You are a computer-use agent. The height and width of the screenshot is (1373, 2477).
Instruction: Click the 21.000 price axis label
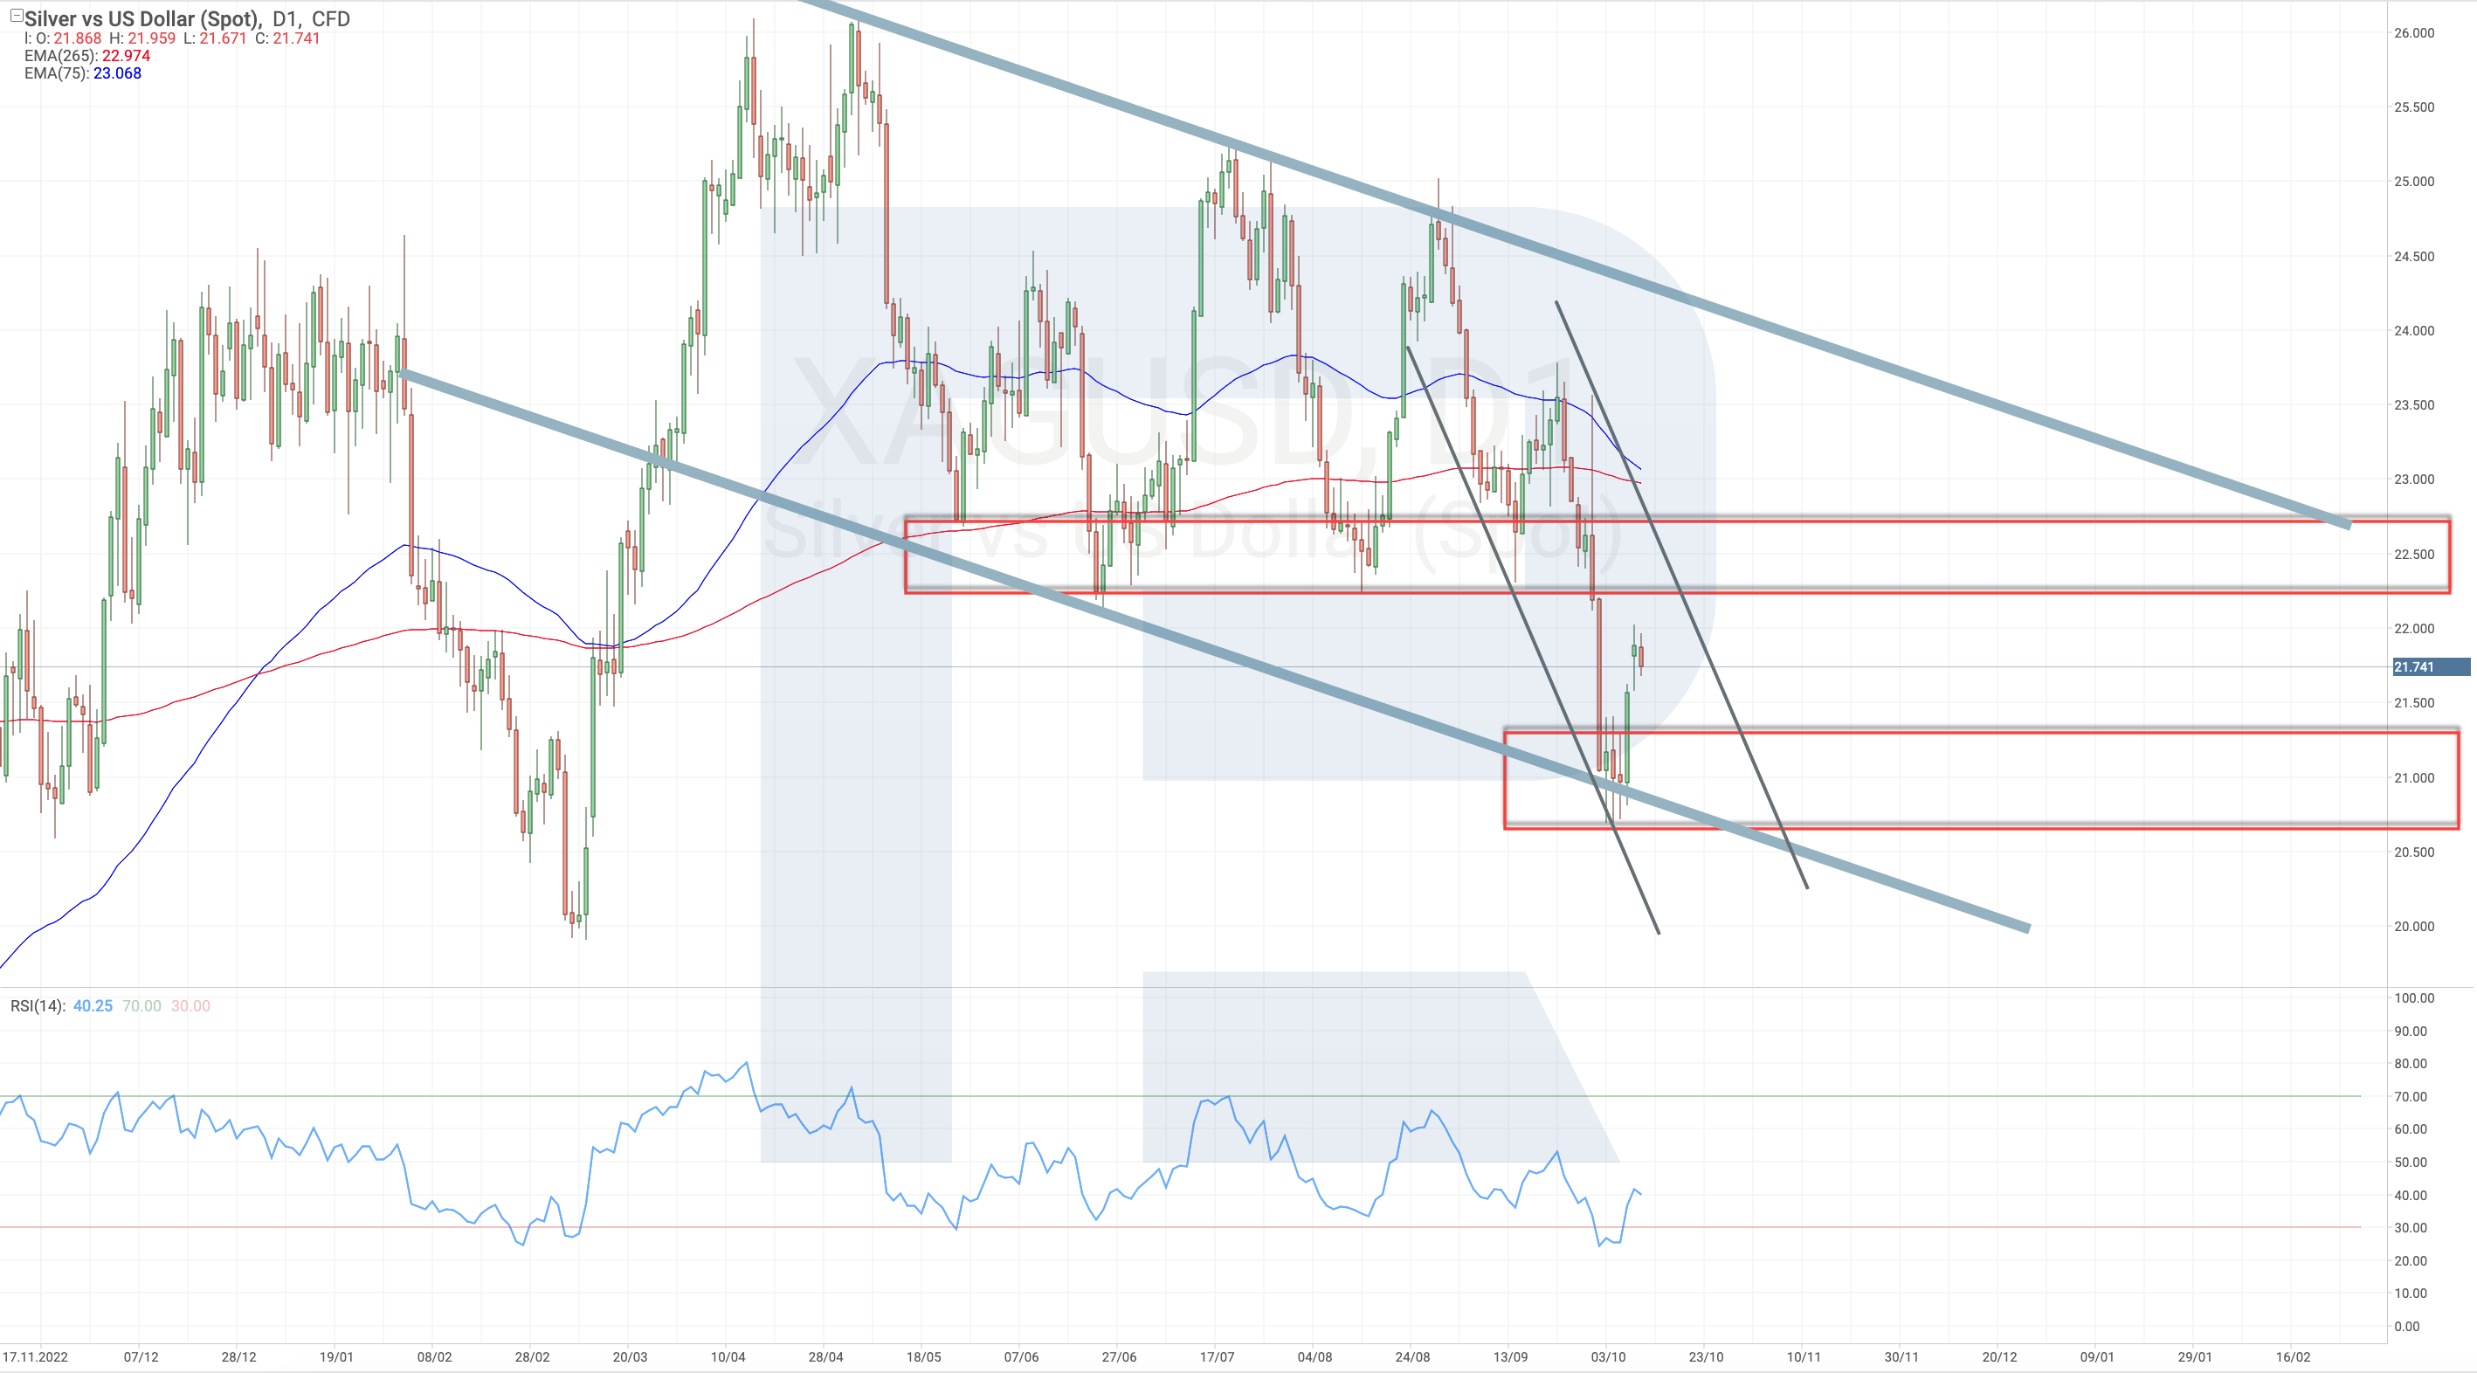[x=2413, y=778]
